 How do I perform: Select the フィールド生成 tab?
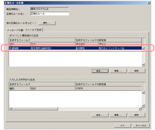33,30
